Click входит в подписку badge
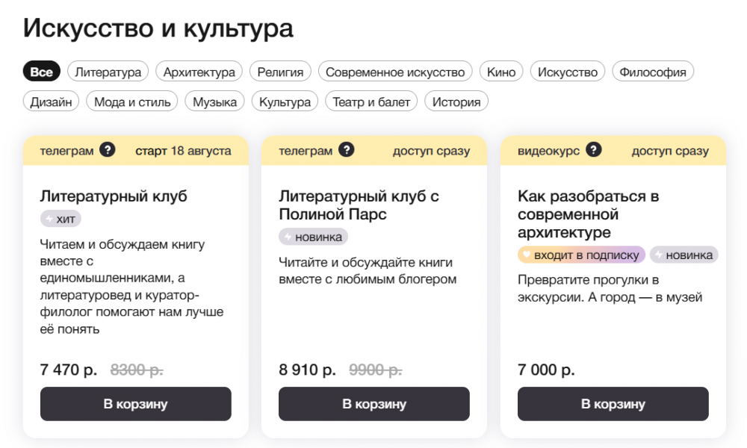747x448 pixels. (x=581, y=255)
